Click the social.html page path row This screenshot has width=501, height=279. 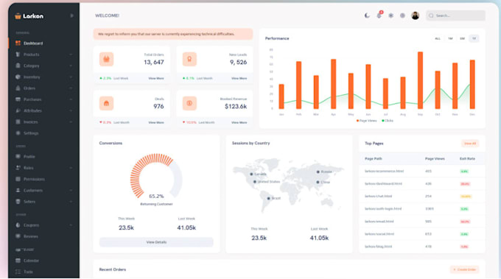pyautogui.click(x=421, y=234)
